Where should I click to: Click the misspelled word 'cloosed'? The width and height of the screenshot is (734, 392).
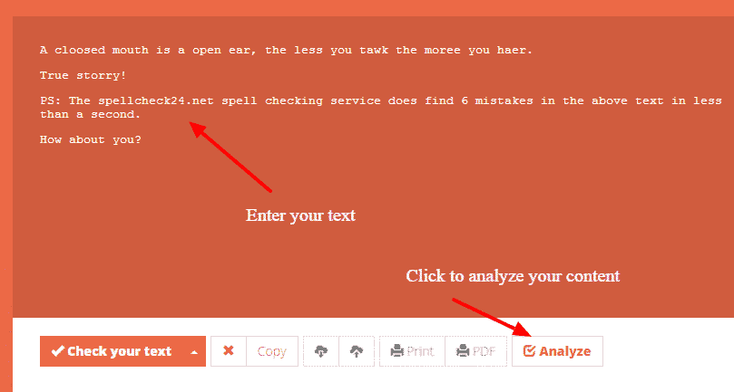(80, 50)
